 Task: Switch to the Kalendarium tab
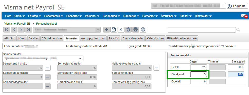pos(155,38)
